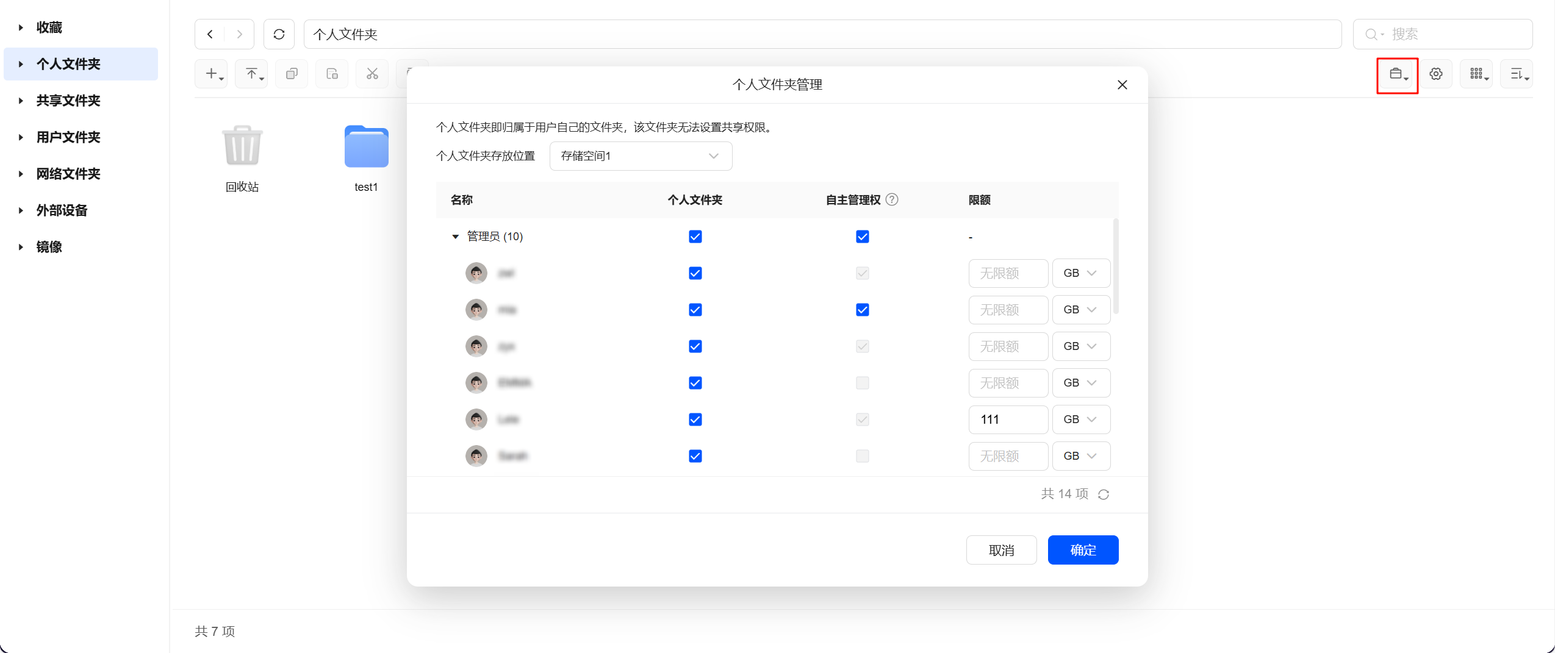
Task: Select 网络文件夹 in the sidebar
Action: [68, 174]
